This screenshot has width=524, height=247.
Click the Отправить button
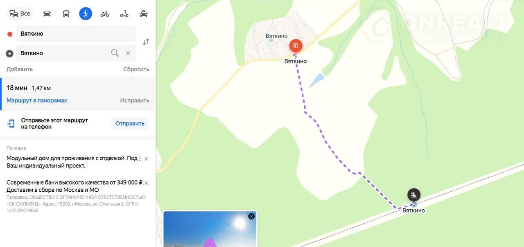[x=130, y=123]
